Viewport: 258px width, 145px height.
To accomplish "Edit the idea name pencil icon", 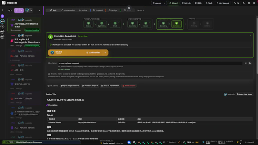I will coord(246,63).
